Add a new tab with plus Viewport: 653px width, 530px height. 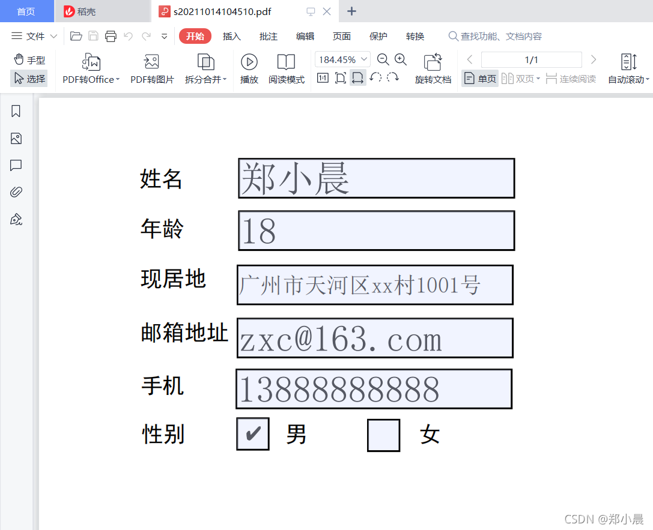351,11
